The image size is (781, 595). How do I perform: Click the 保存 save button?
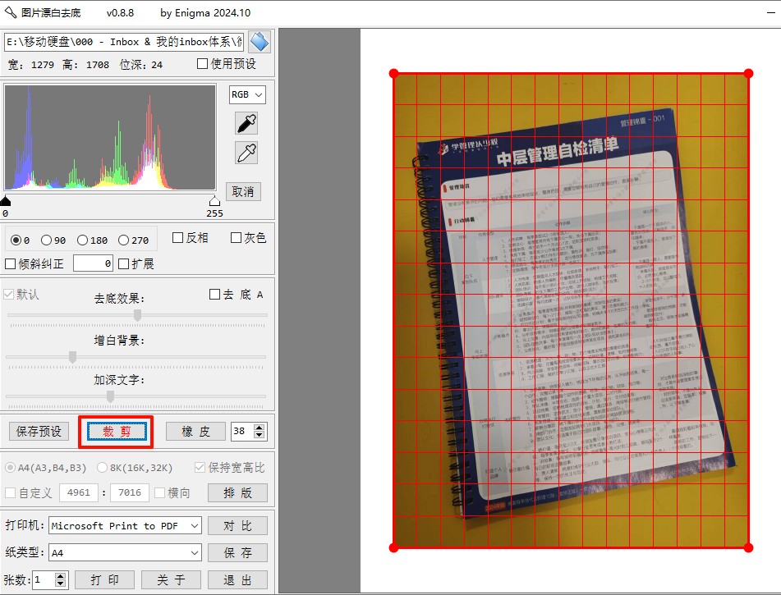(237, 552)
